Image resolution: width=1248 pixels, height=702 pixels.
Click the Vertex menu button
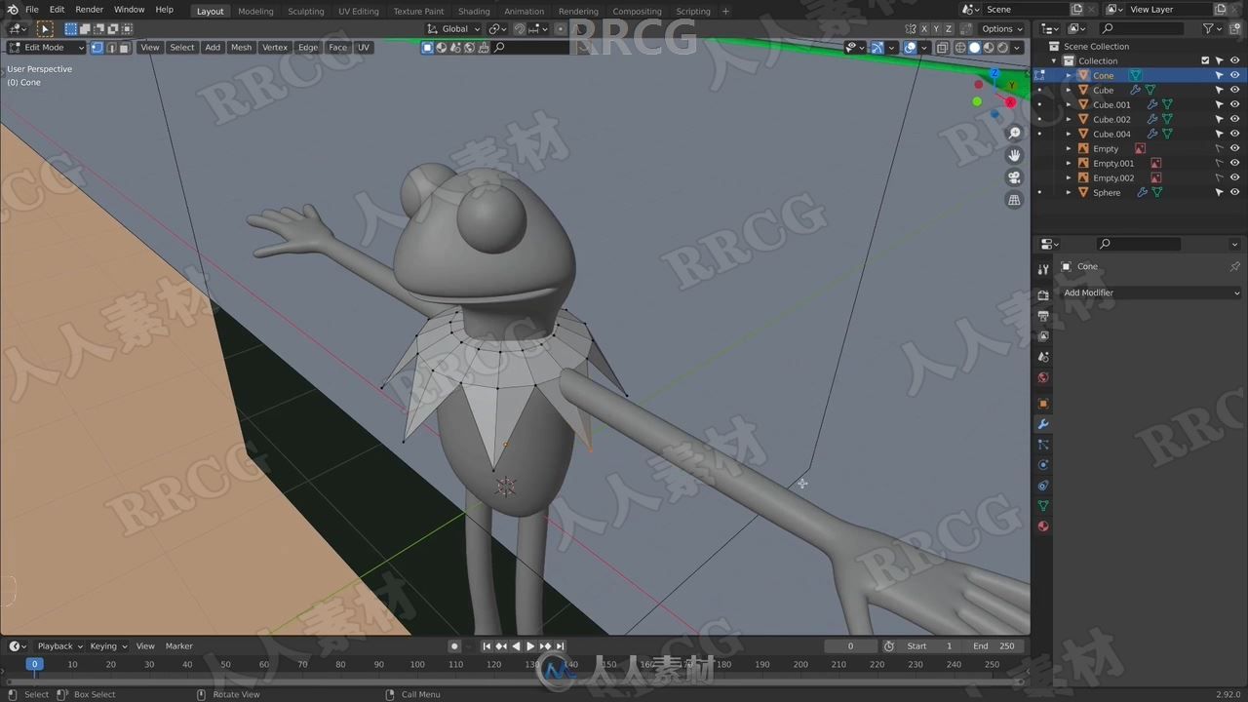(x=275, y=48)
